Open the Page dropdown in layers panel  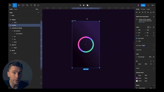pyautogui.click(x=37, y=9)
